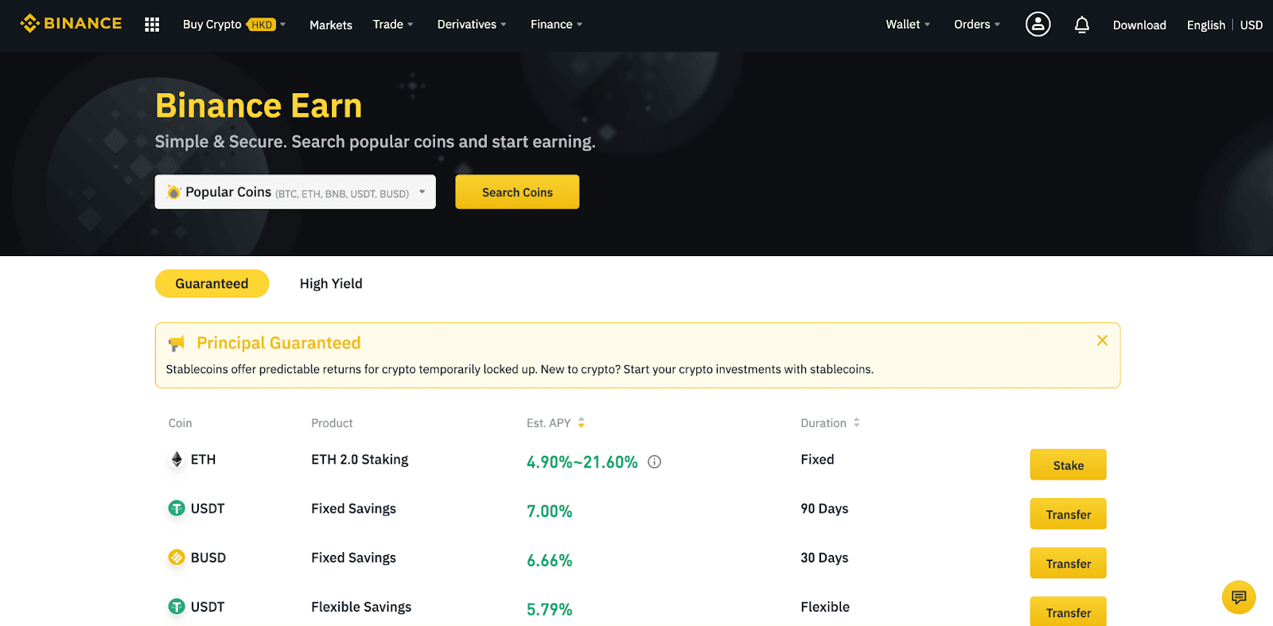1273x626 pixels.
Task: Open the Markets page
Action: (x=331, y=25)
